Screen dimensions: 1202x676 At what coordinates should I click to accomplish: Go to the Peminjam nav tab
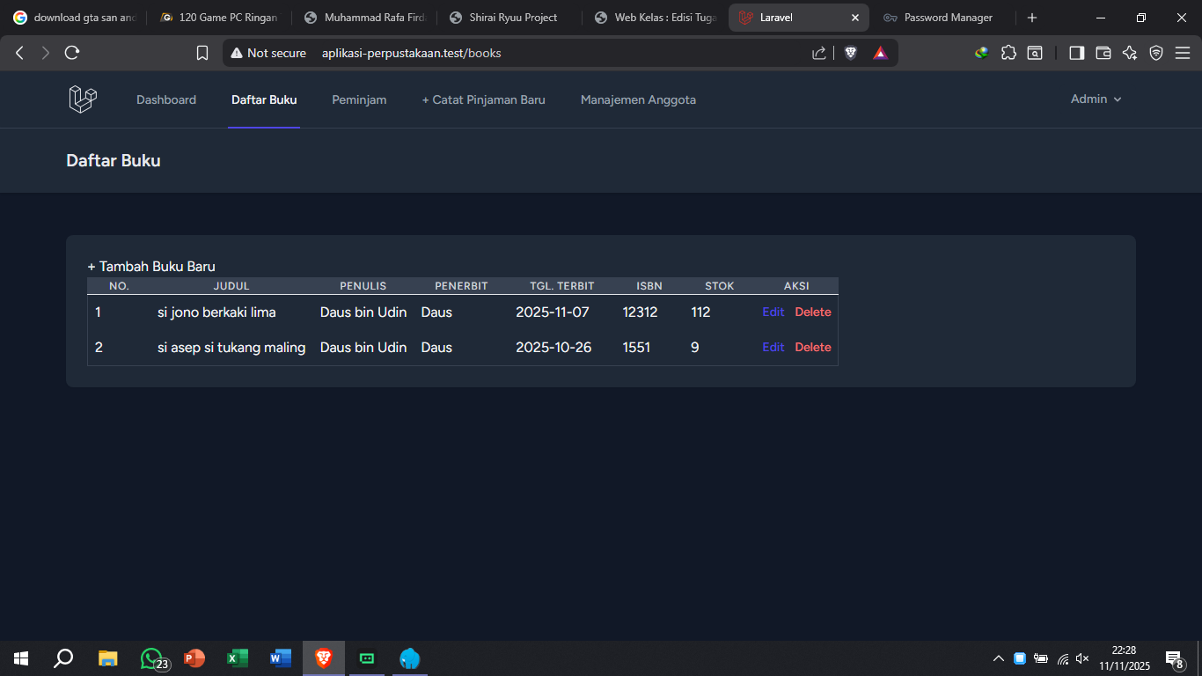tap(359, 100)
